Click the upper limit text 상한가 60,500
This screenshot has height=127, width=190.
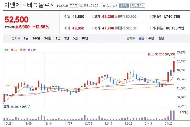(126, 16)
